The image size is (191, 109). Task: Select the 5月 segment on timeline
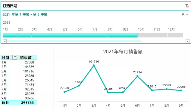pyautogui.click(x=70, y=35)
